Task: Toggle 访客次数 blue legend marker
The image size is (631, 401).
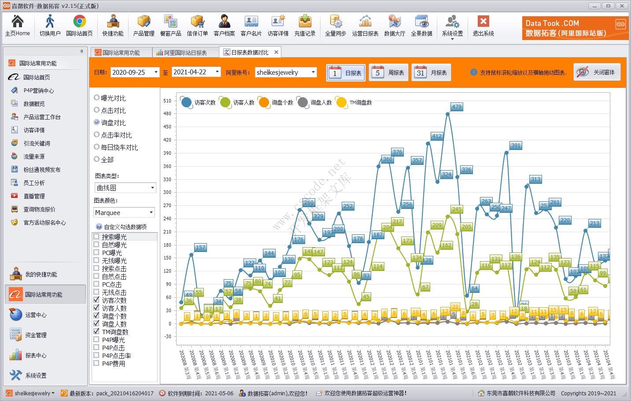Action: pos(186,102)
